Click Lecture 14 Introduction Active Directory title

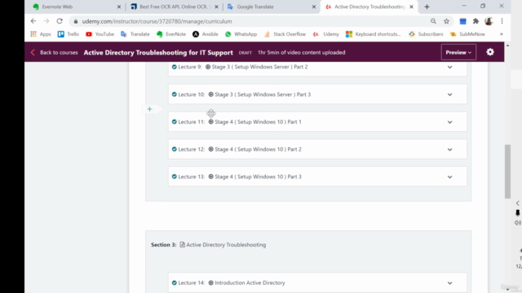(x=250, y=282)
